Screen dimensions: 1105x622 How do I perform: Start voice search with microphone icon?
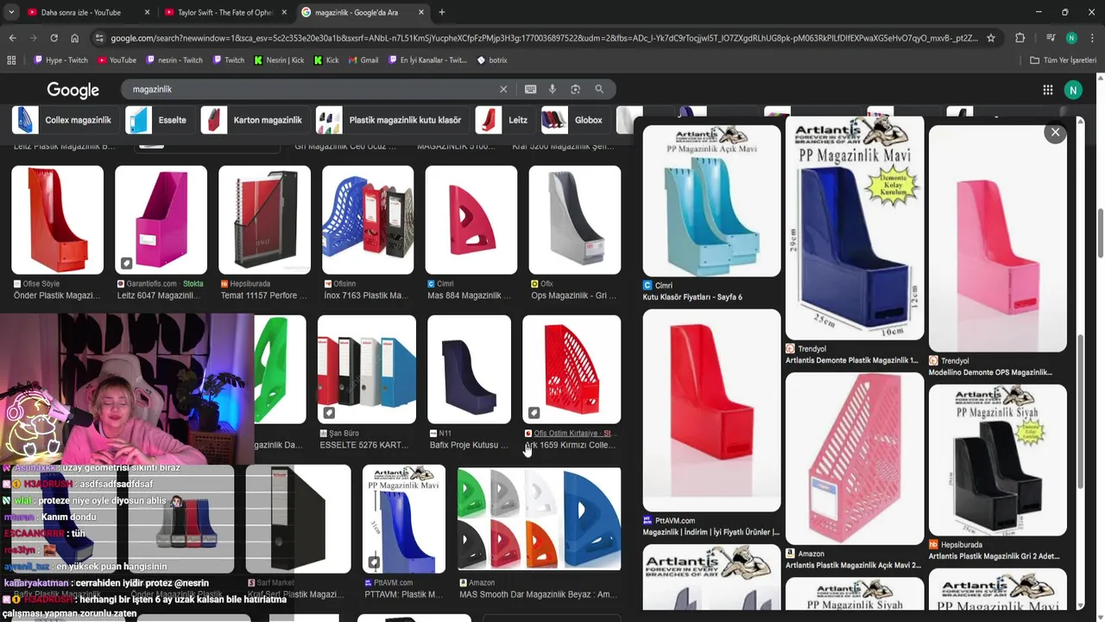(x=552, y=89)
